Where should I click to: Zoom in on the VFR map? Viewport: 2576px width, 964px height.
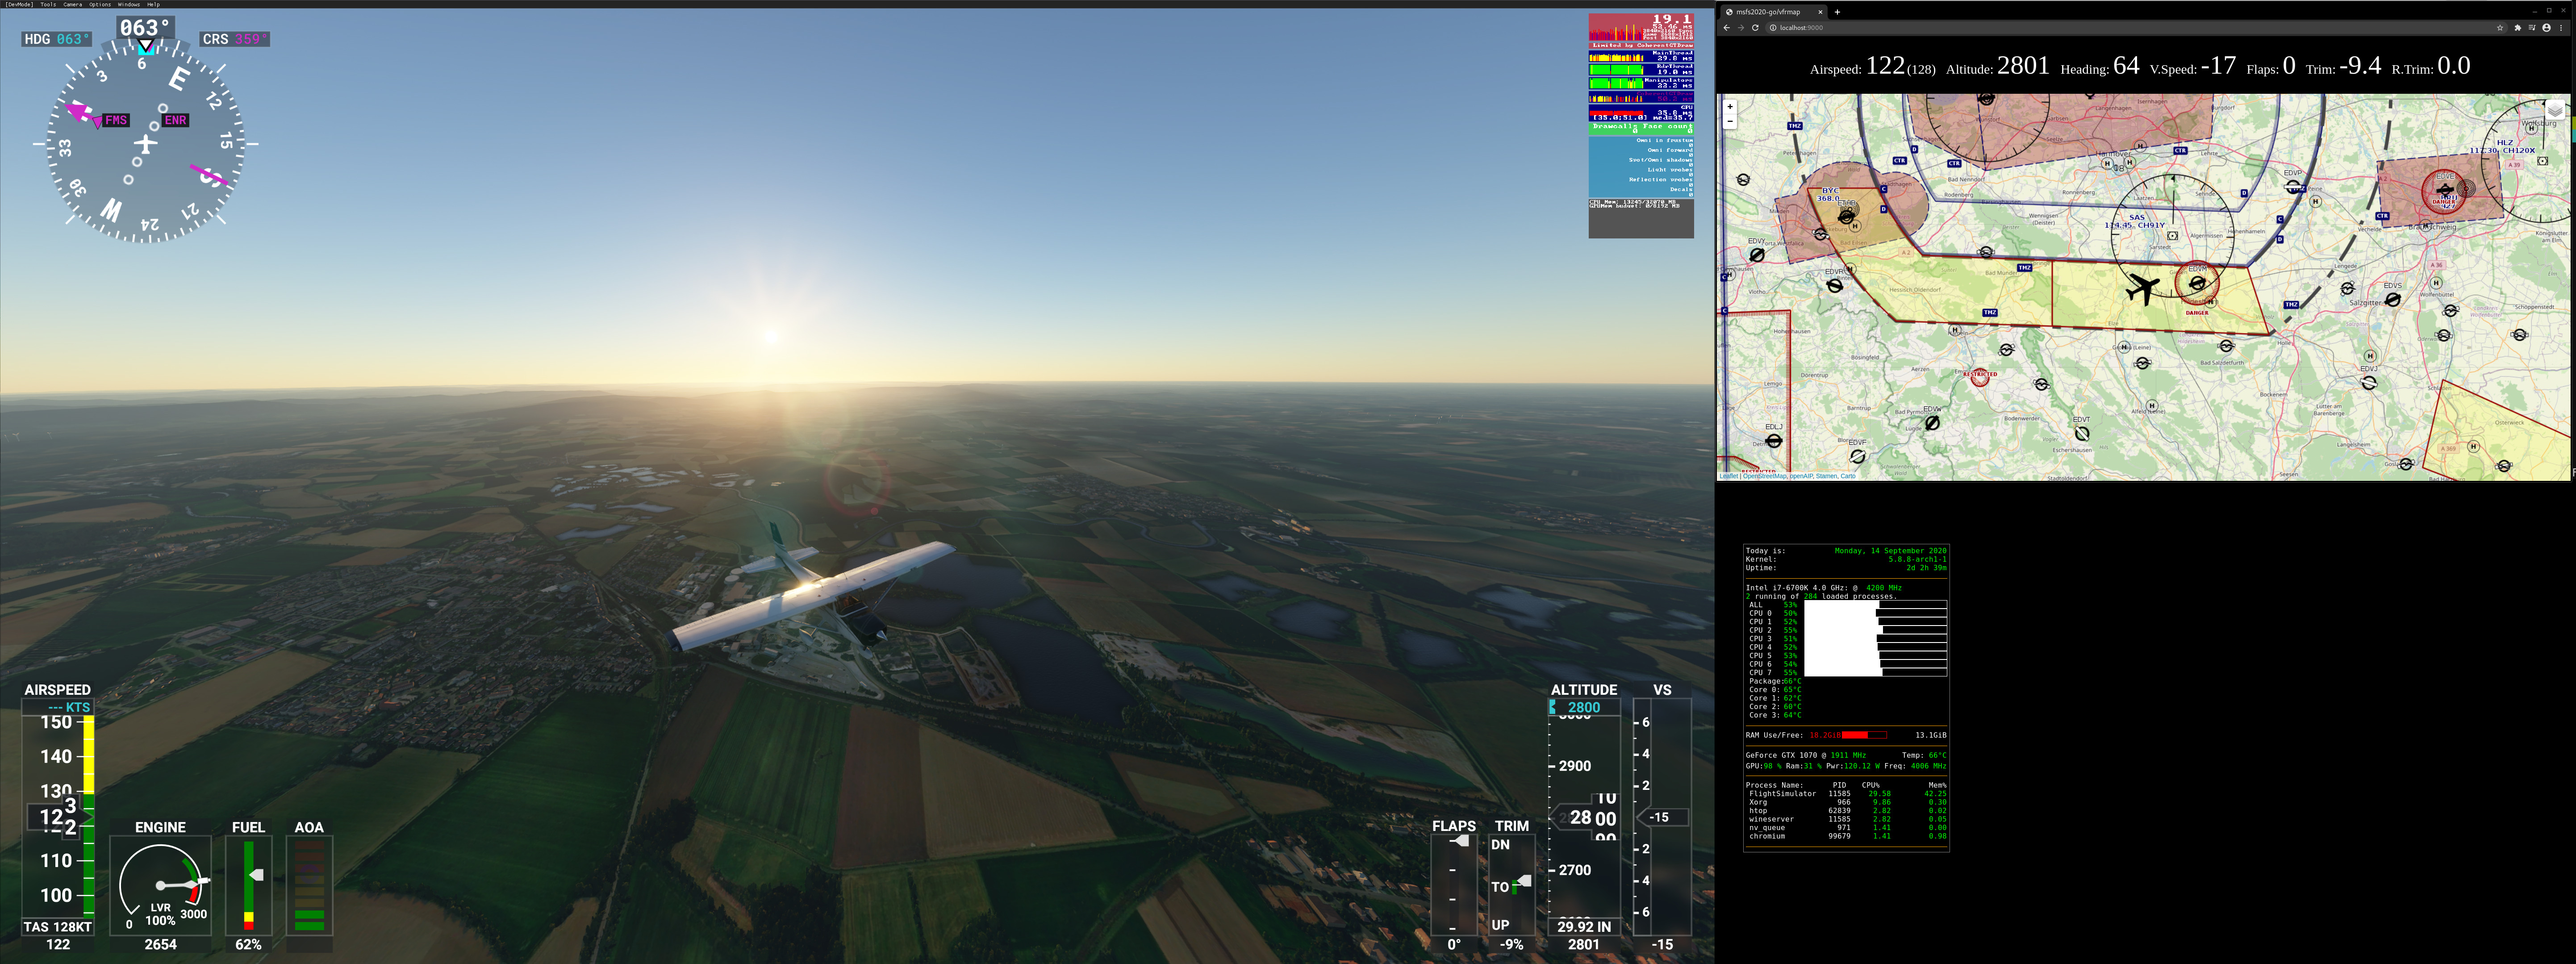tap(1730, 107)
